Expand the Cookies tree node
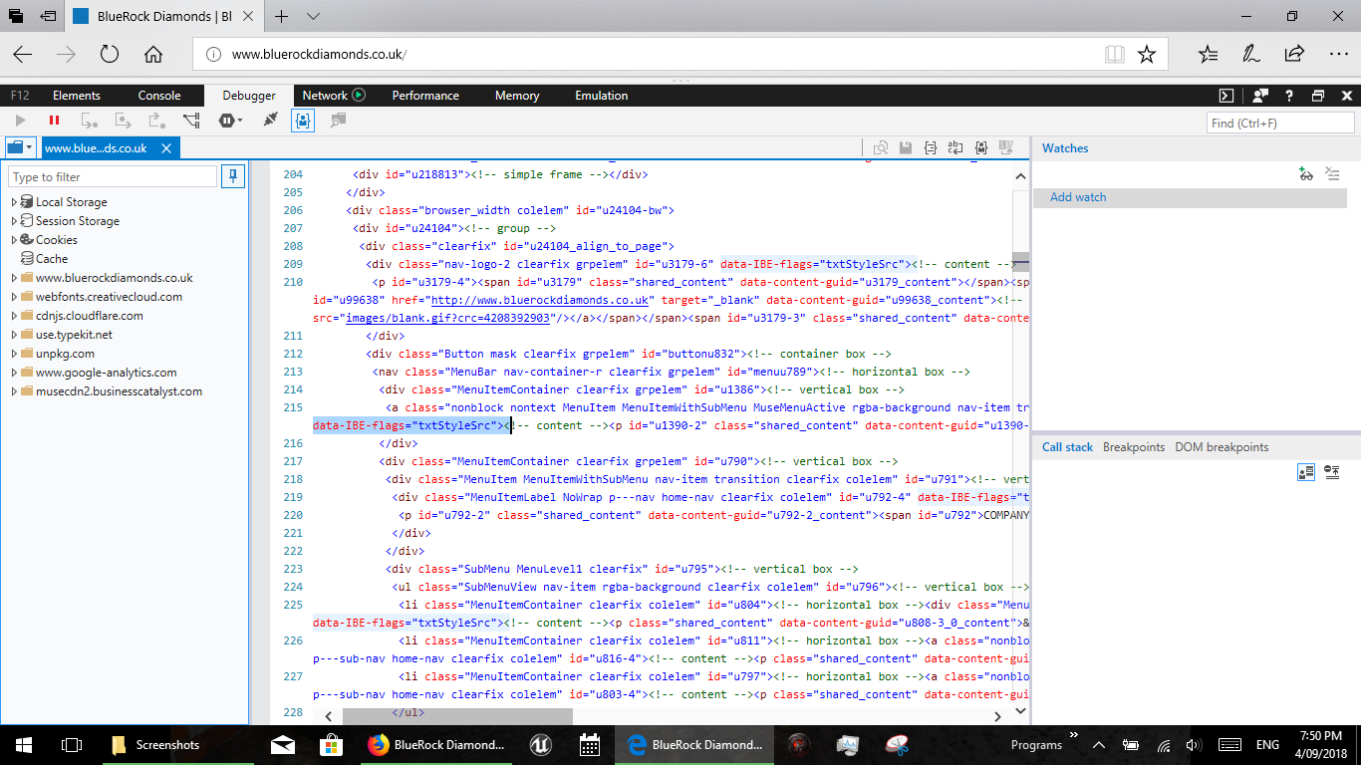 point(14,240)
